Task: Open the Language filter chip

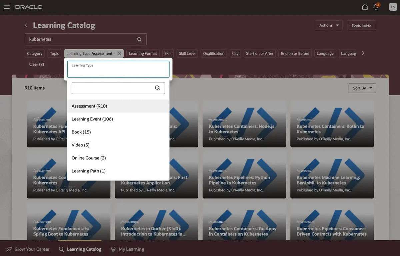Action: click(325, 53)
